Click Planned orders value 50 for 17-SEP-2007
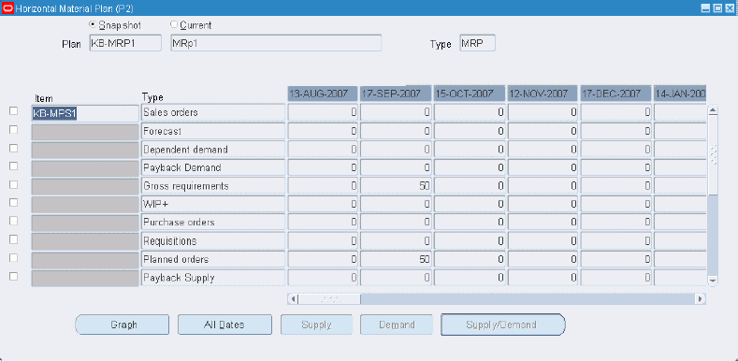738x361 pixels. click(x=396, y=259)
